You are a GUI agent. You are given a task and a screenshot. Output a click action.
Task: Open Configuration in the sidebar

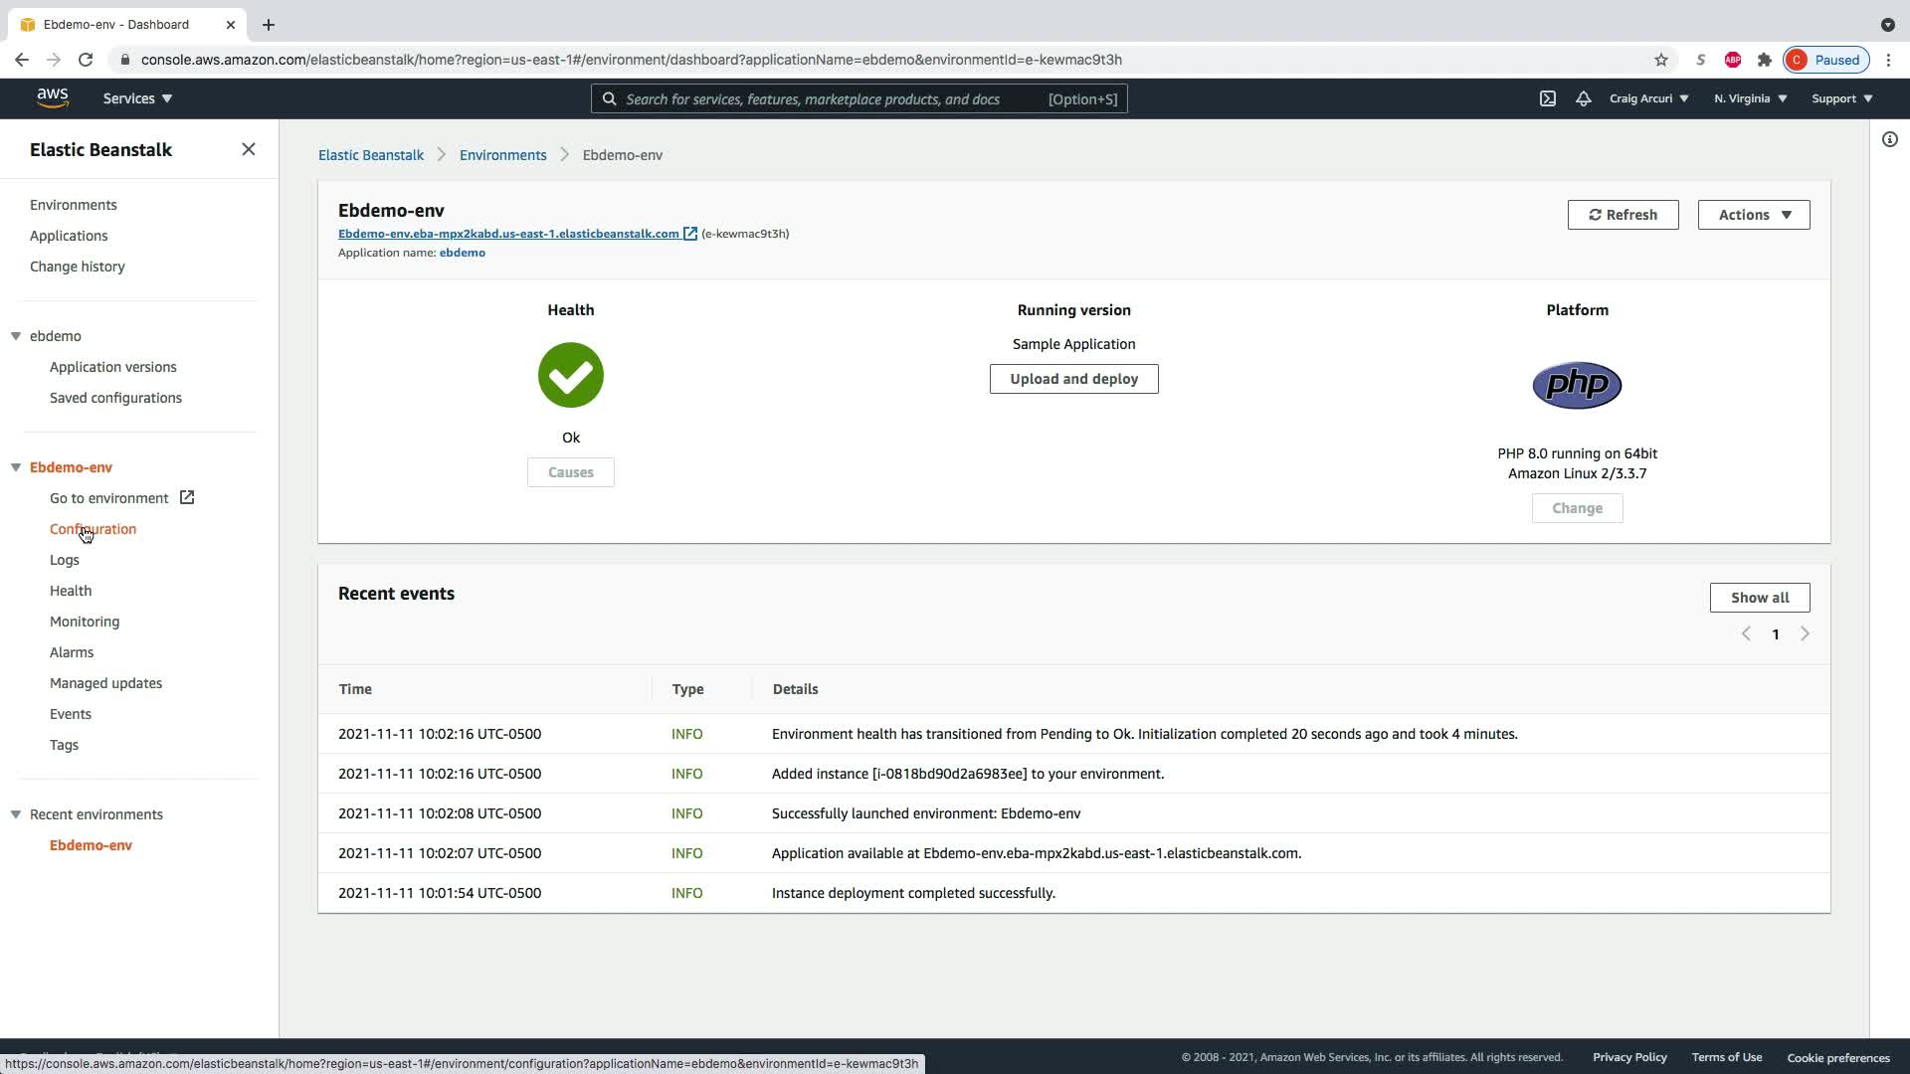pos(93,529)
